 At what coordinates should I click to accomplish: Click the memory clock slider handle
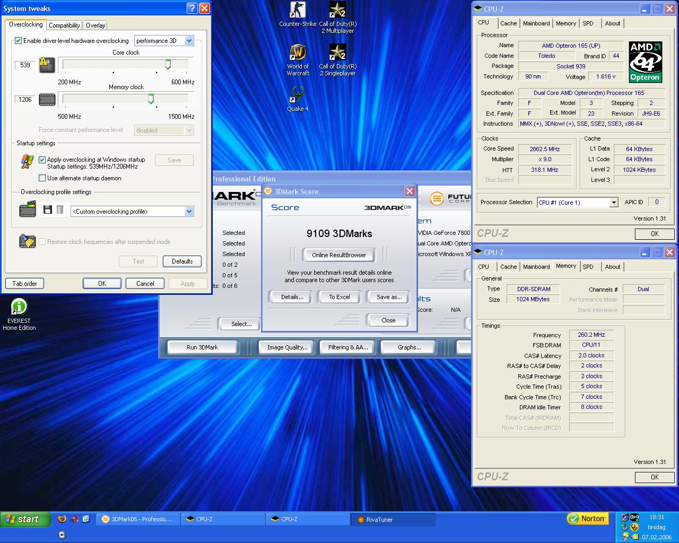point(151,99)
